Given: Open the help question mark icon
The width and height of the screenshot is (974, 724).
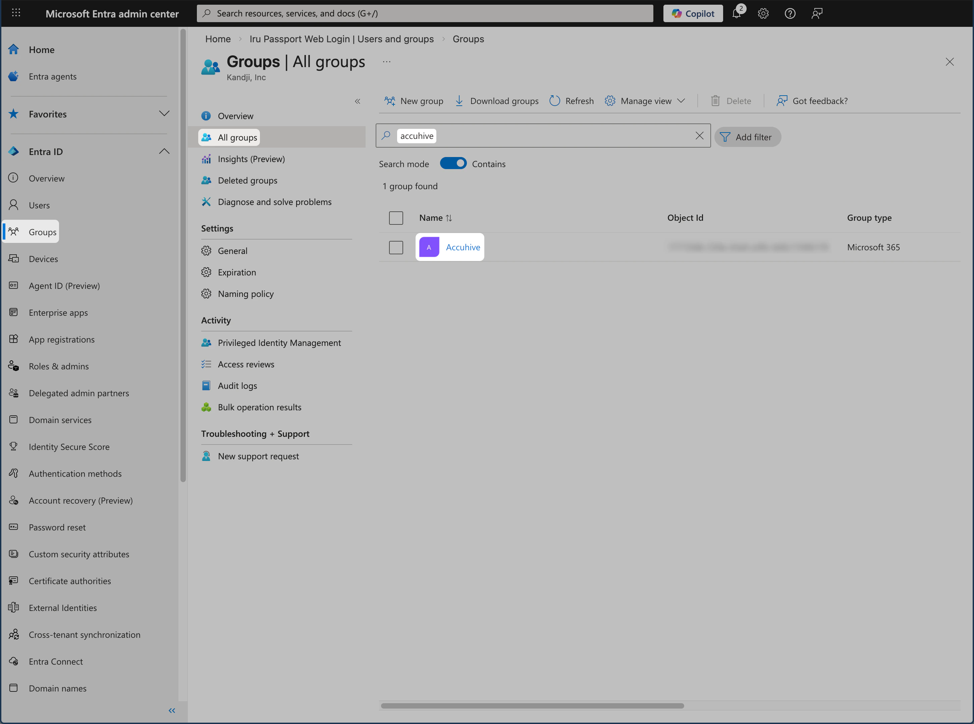Looking at the screenshot, I should point(790,13).
